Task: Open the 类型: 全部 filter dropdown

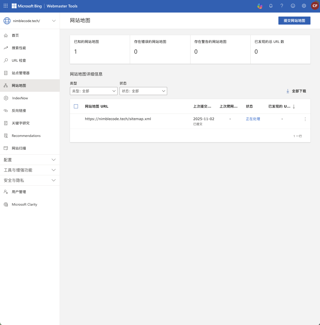Action: click(93, 91)
